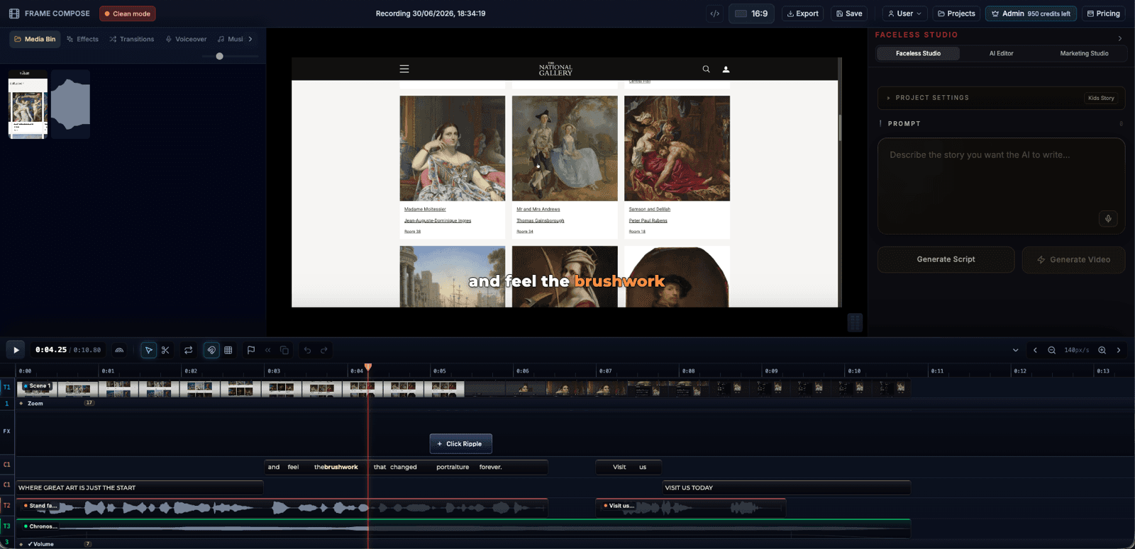The height and width of the screenshot is (549, 1135).
Task: Click the Save button
Action: [x=849, y=13]
